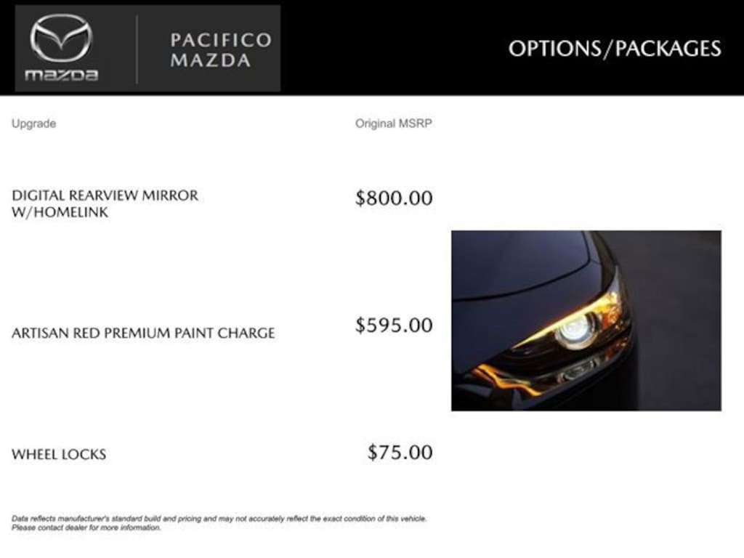Viewport: 744px width, 558px height.
Task: Click the lowercase mazda wordmark below emblem
Action: [x=61, y=75]
